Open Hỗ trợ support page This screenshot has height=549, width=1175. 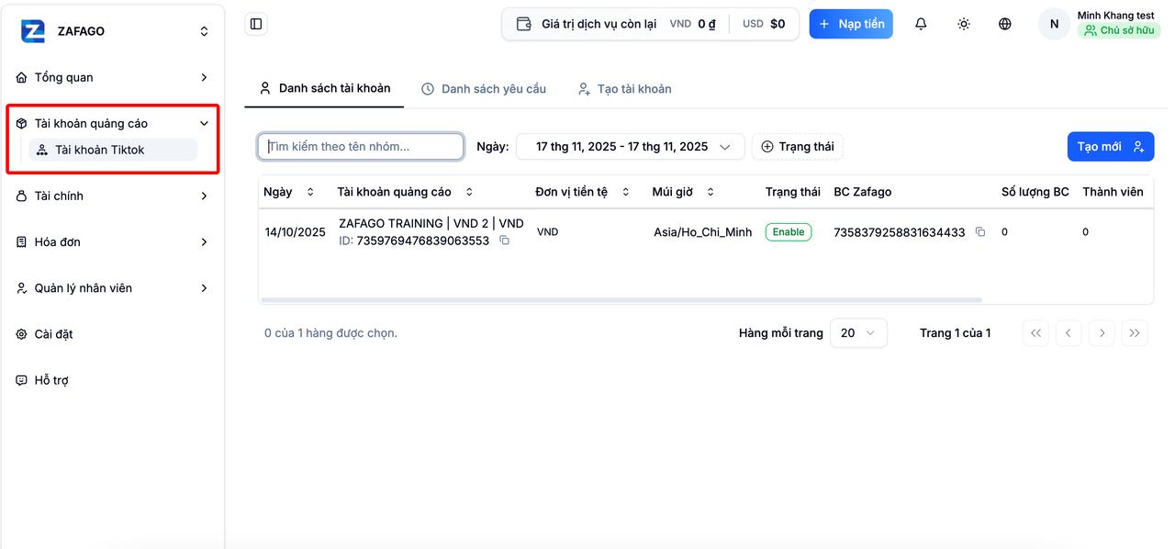[112, 379]
